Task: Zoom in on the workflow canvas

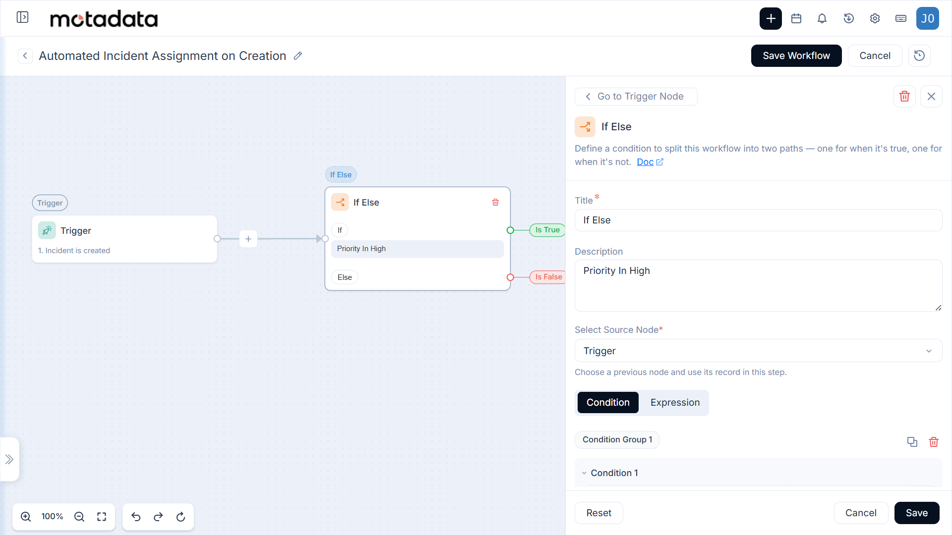Action: (x=26, y=517)
